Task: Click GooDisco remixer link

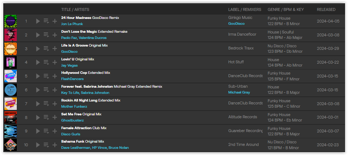Action: pos(236,24)
